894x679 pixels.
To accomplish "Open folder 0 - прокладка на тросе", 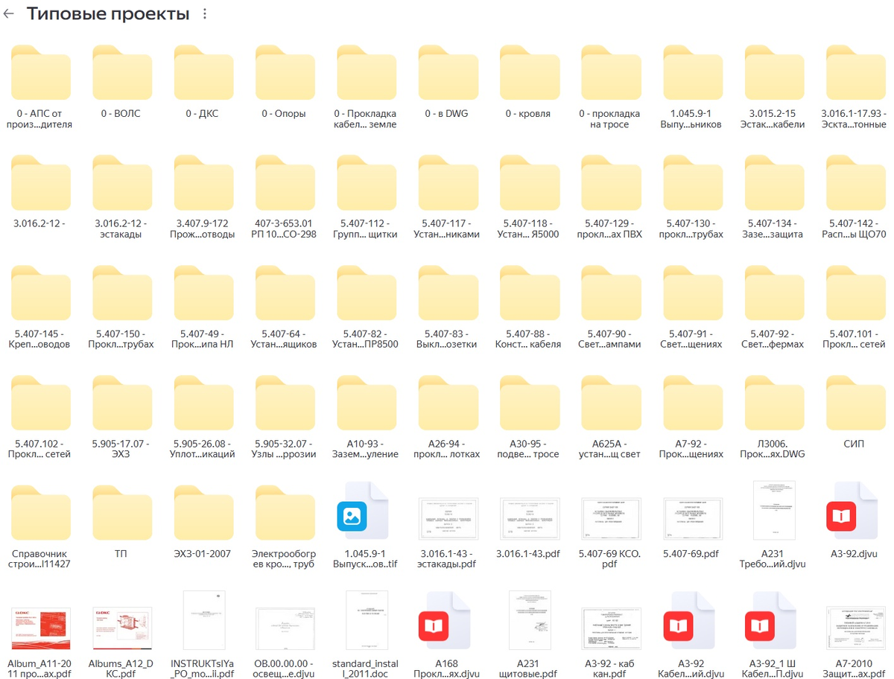I will tap(611, 73).
